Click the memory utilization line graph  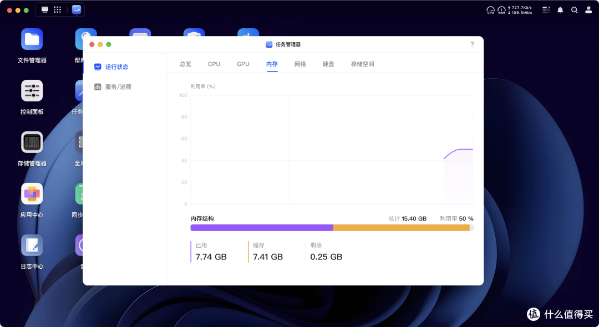[459, 152]
